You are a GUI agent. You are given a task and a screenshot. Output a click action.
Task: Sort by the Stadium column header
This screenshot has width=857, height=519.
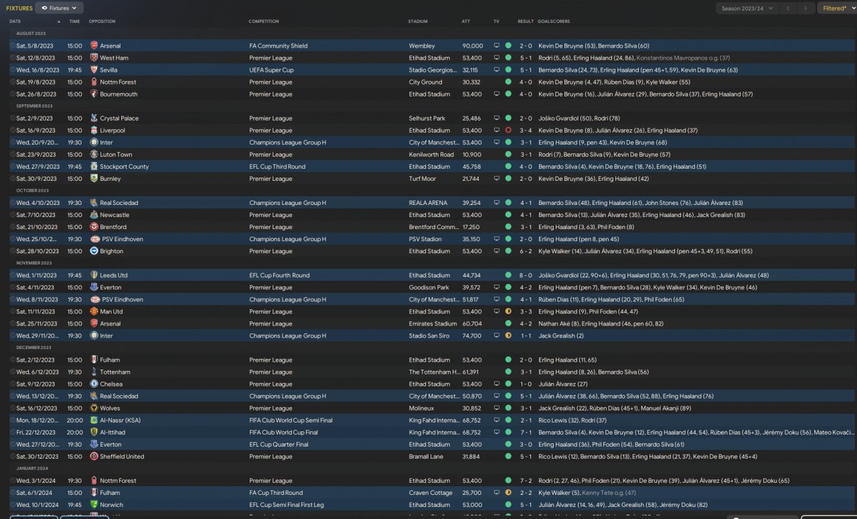point(418,21)
